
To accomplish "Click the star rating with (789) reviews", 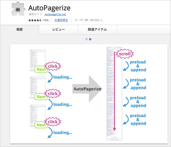I will coord(39,20).
